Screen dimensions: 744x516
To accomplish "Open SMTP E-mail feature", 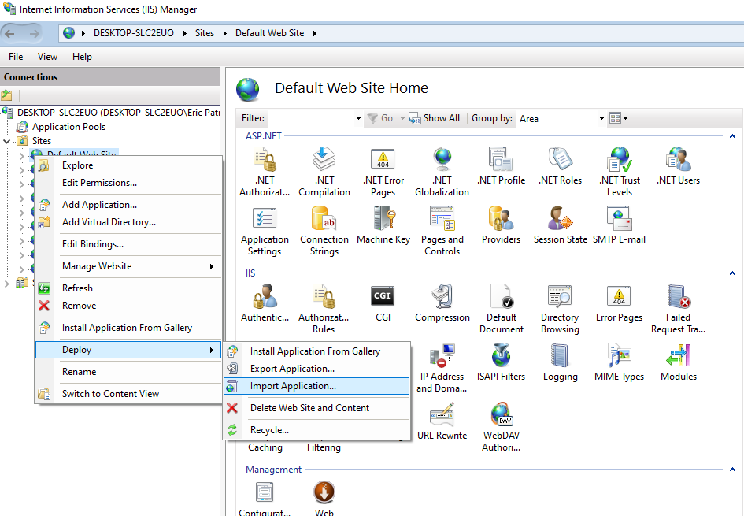I will pyautogui.click(x=619, y=225).
